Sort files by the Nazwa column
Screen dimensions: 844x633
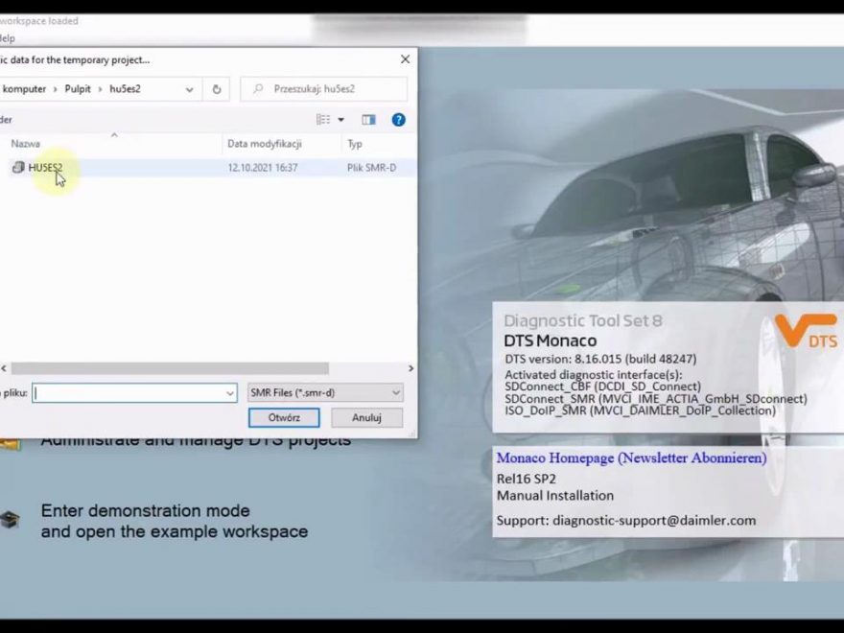tap(25, 144)
